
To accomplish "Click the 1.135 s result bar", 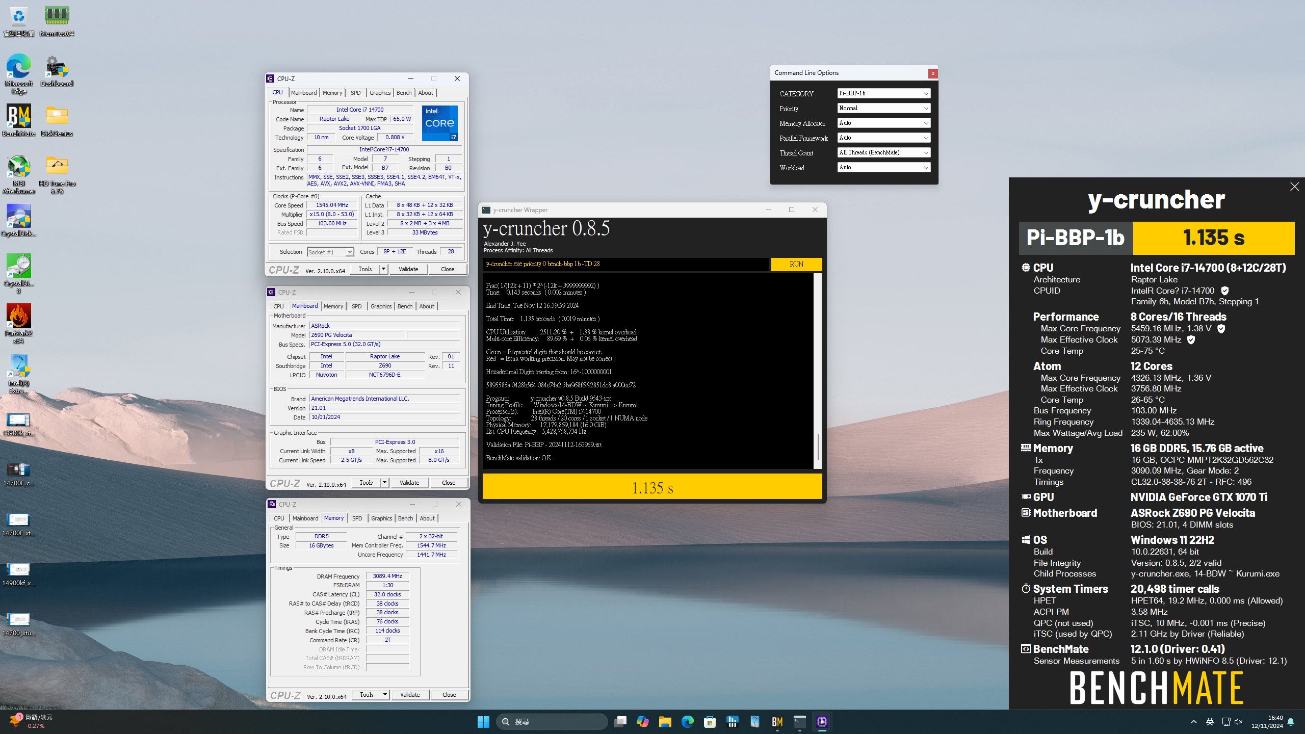I will [652, 487].
